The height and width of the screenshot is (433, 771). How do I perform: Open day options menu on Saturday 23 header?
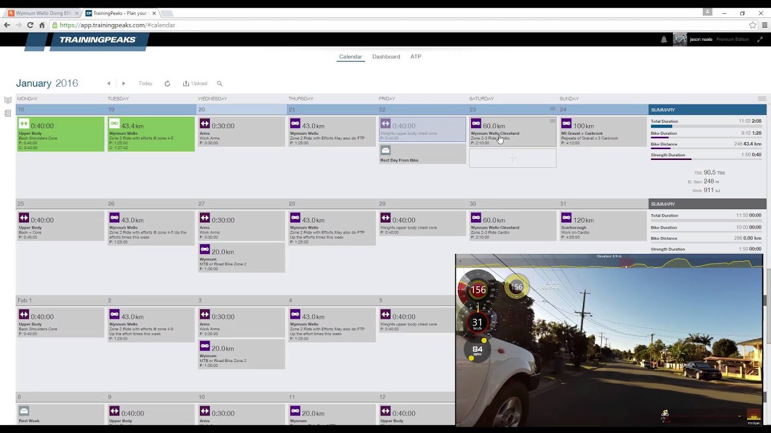tap(552, 109)
